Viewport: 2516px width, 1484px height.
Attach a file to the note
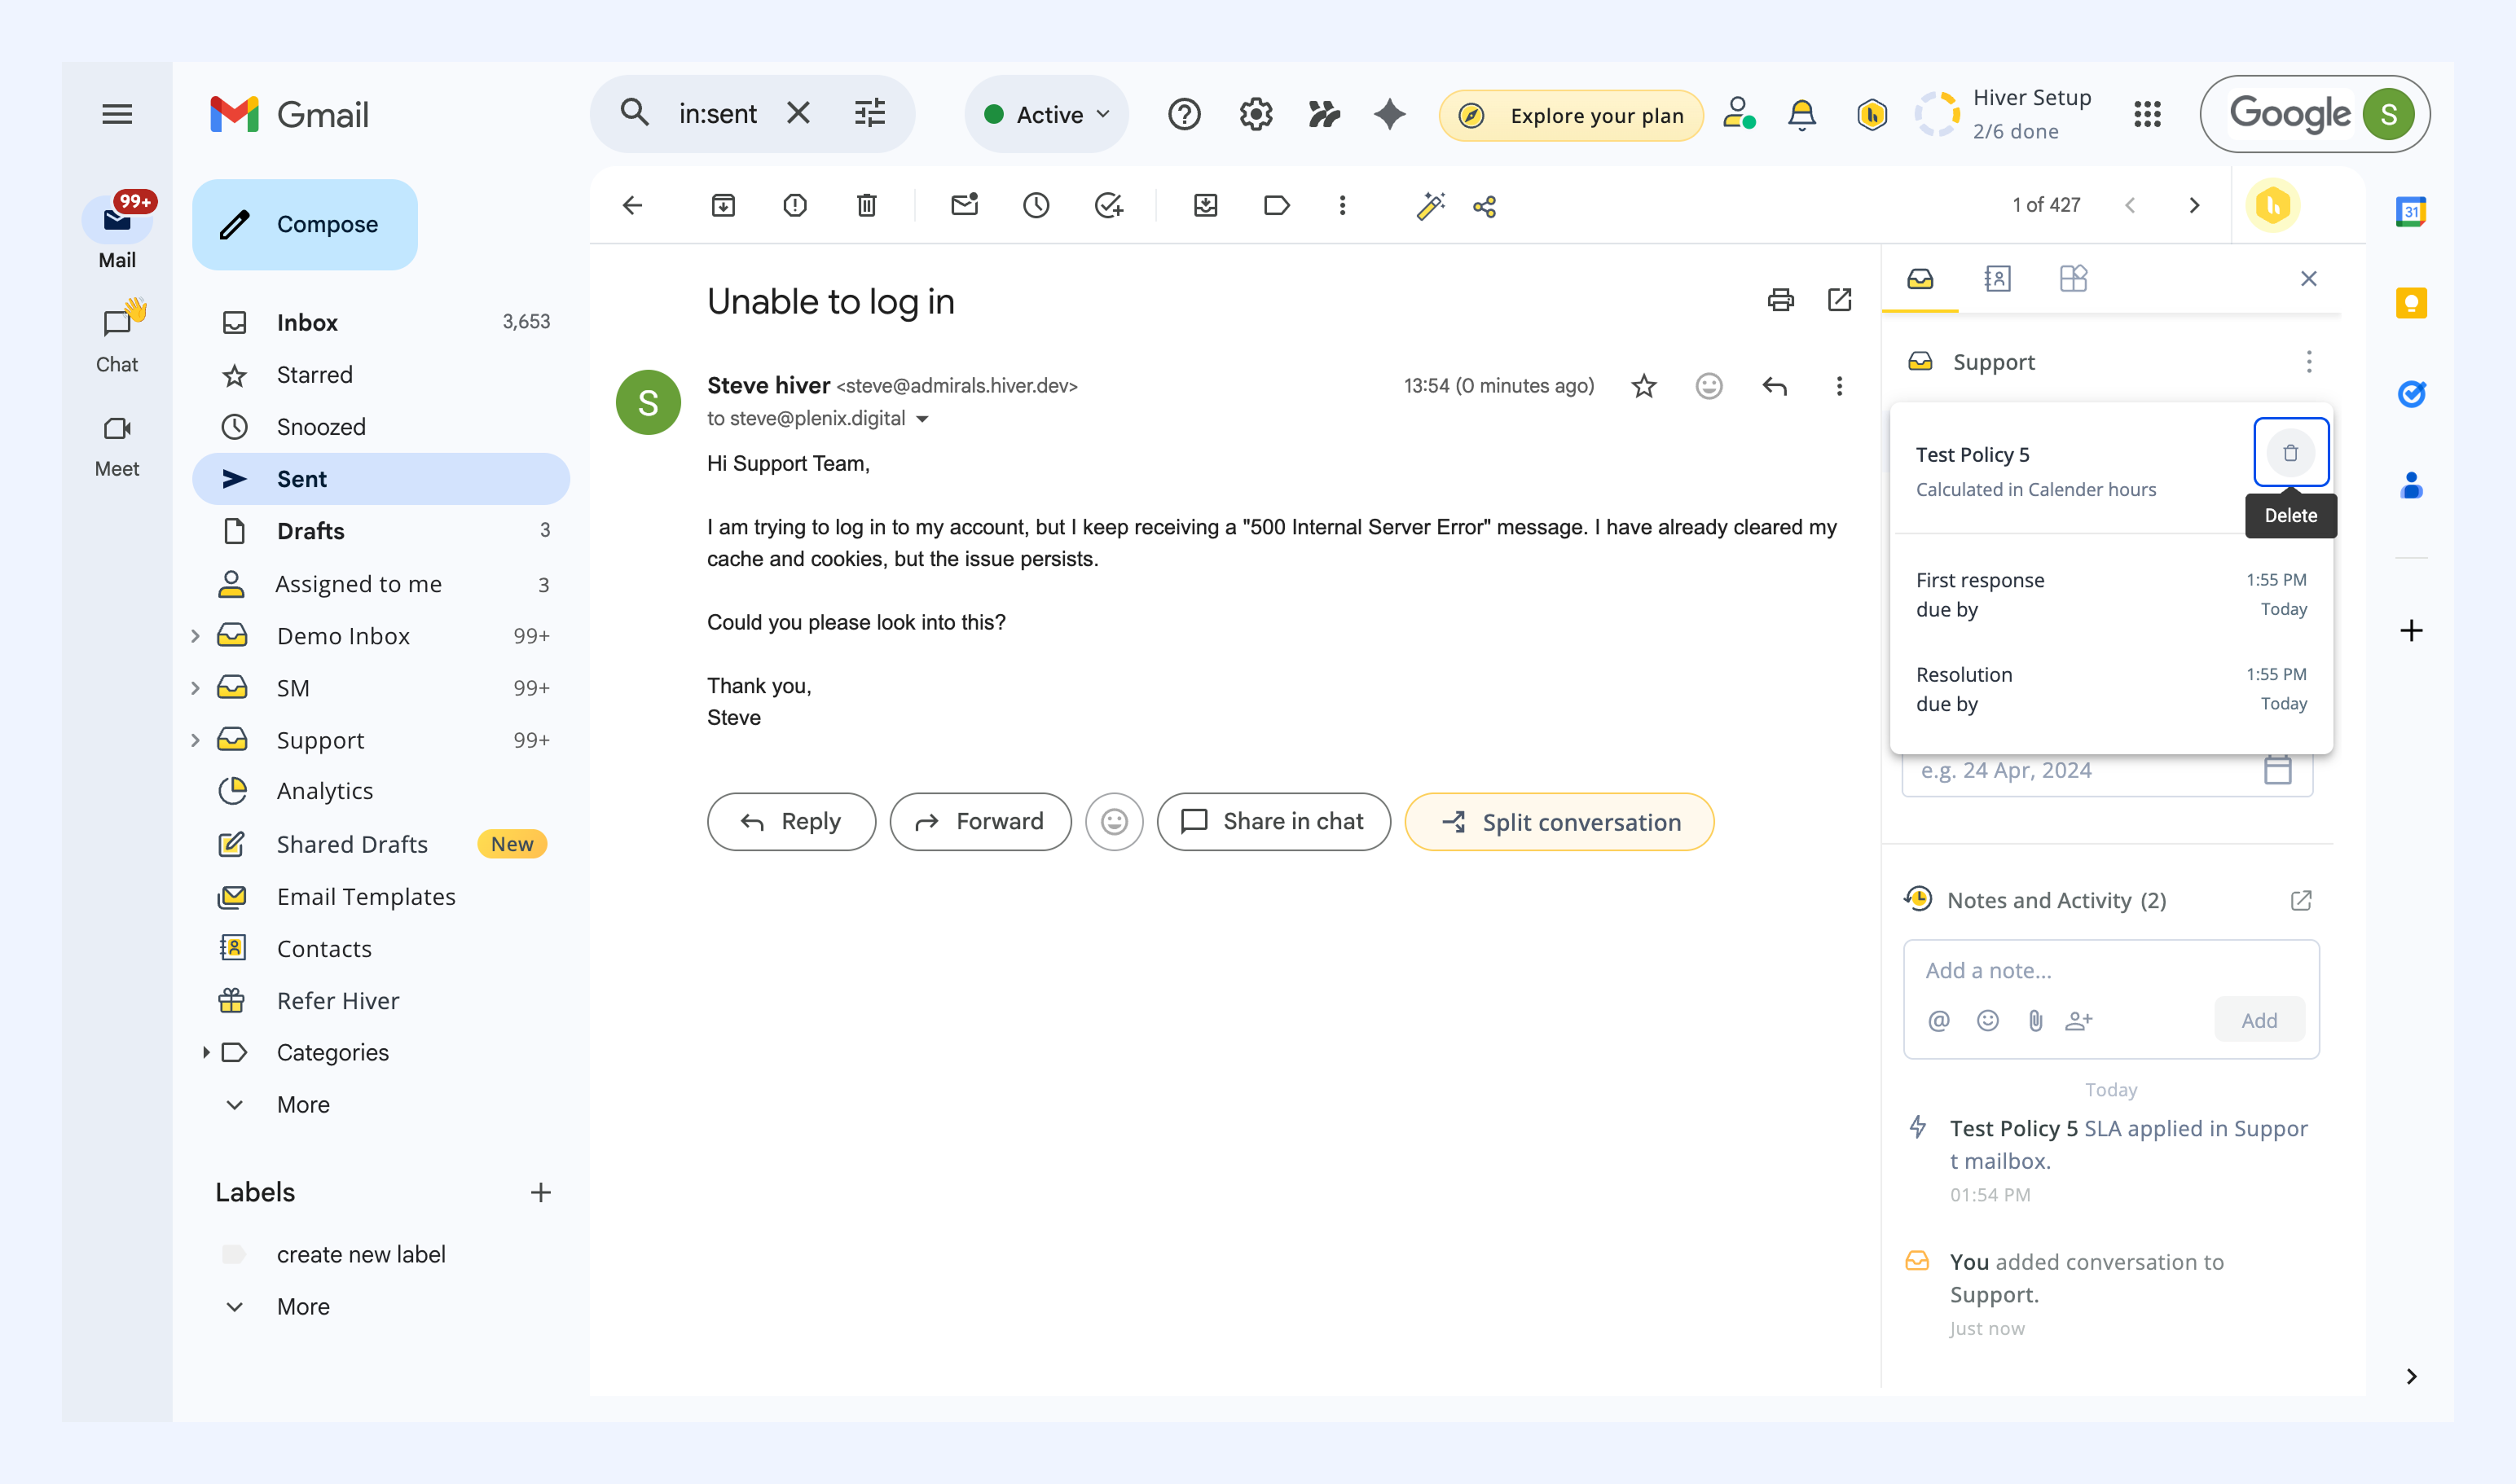click(x=2034, y=1020)
